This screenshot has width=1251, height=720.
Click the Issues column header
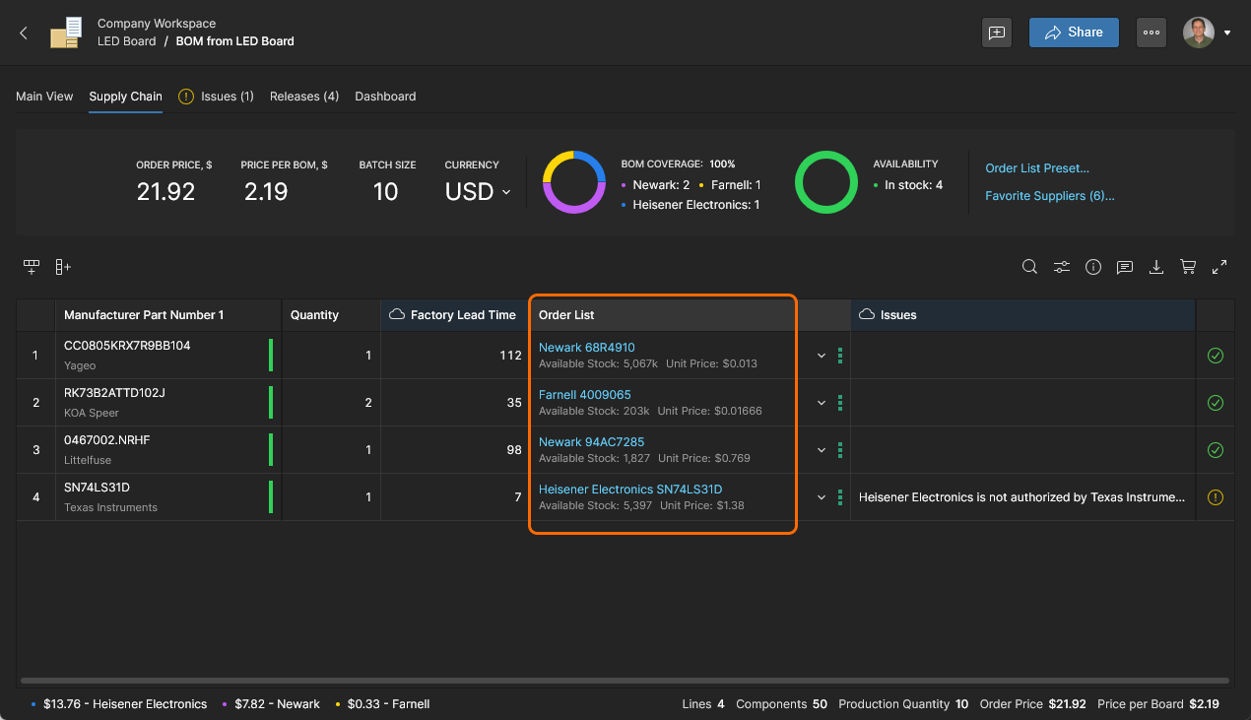point(1023,315)
